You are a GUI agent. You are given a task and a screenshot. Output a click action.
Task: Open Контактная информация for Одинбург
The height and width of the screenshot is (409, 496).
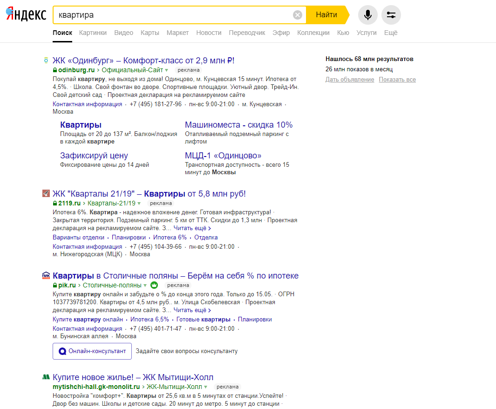coord(87,104)
